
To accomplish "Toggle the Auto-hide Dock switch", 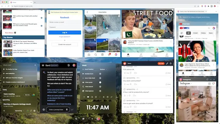I will 100,78.
